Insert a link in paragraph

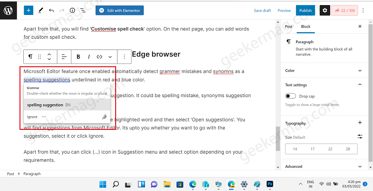pos(99,57)
